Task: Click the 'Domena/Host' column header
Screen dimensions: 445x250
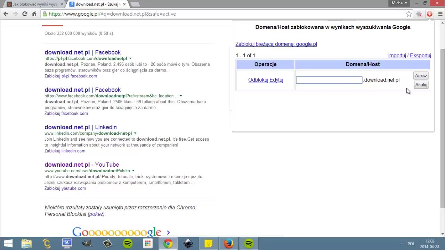Action: click(x=363, y=64)
